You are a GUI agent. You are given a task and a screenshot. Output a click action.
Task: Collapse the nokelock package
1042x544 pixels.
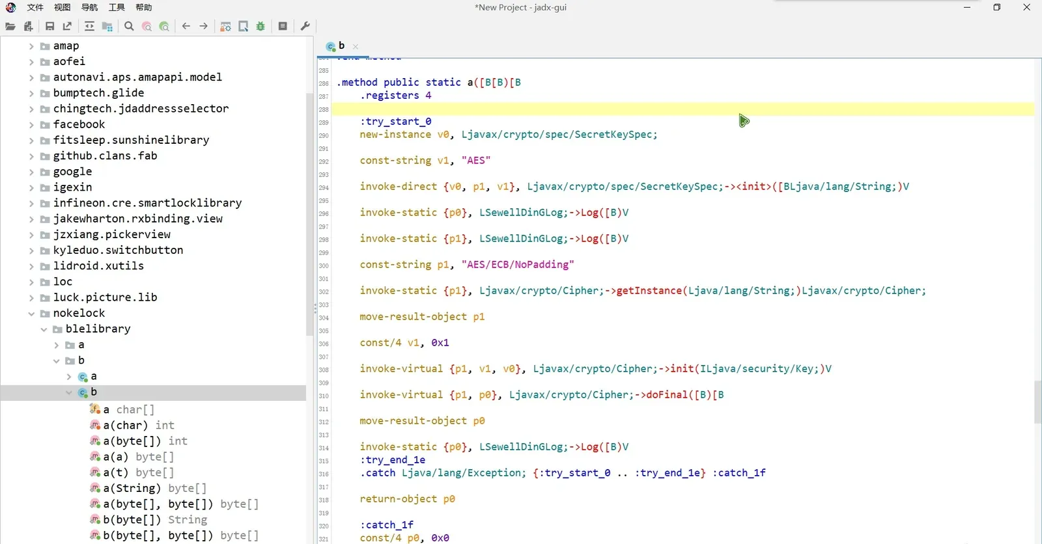coord(31,314)
